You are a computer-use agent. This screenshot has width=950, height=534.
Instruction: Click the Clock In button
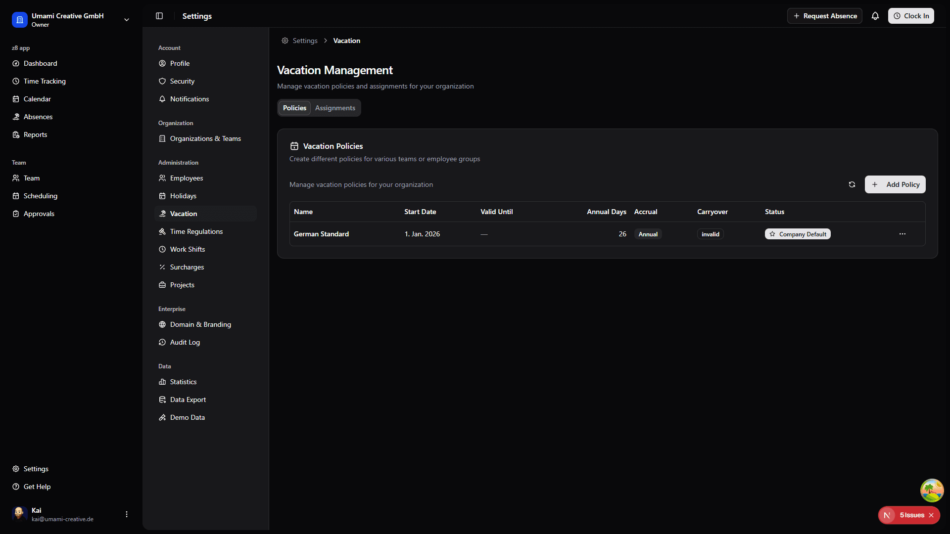(911, 16)
